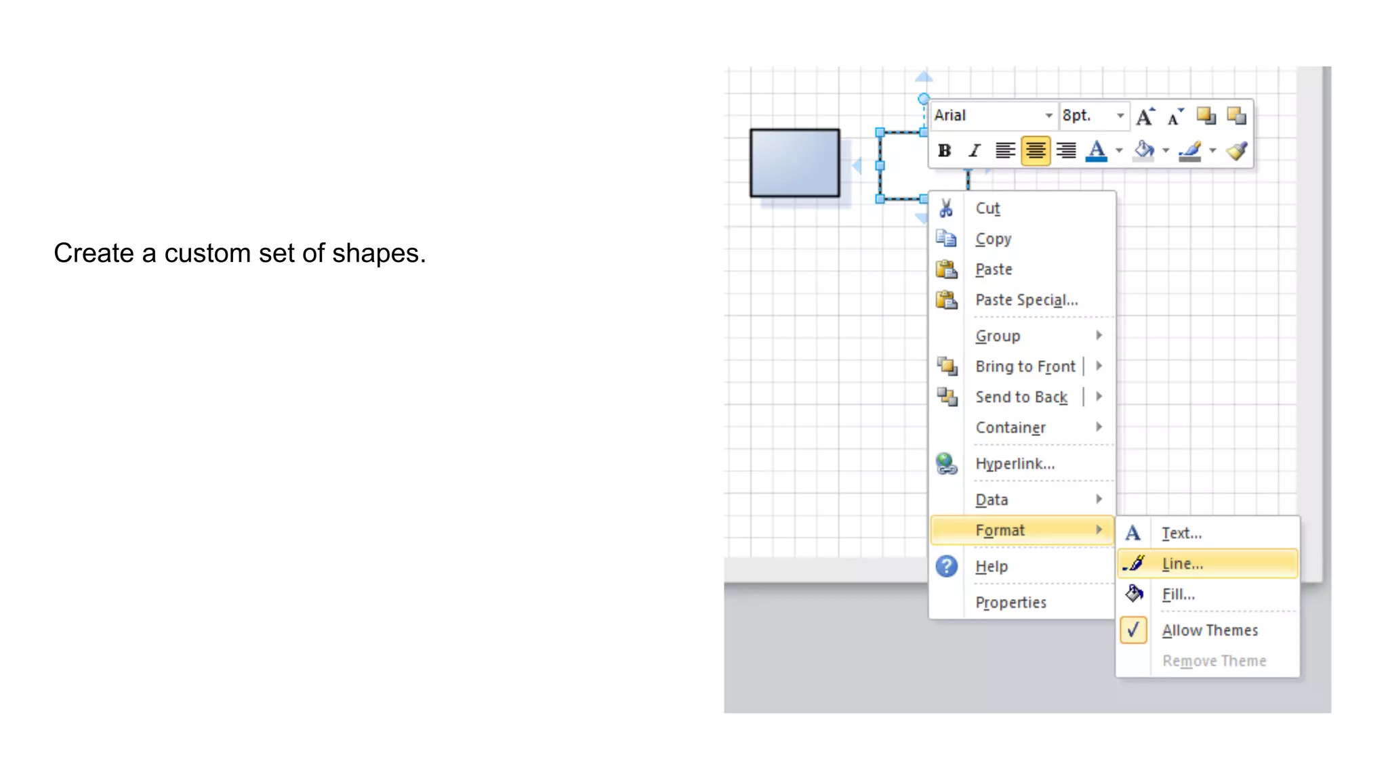This screenshot has height=780, width=1388.
Task: Click the pages icon beside Copy
Action: (946, 239)
